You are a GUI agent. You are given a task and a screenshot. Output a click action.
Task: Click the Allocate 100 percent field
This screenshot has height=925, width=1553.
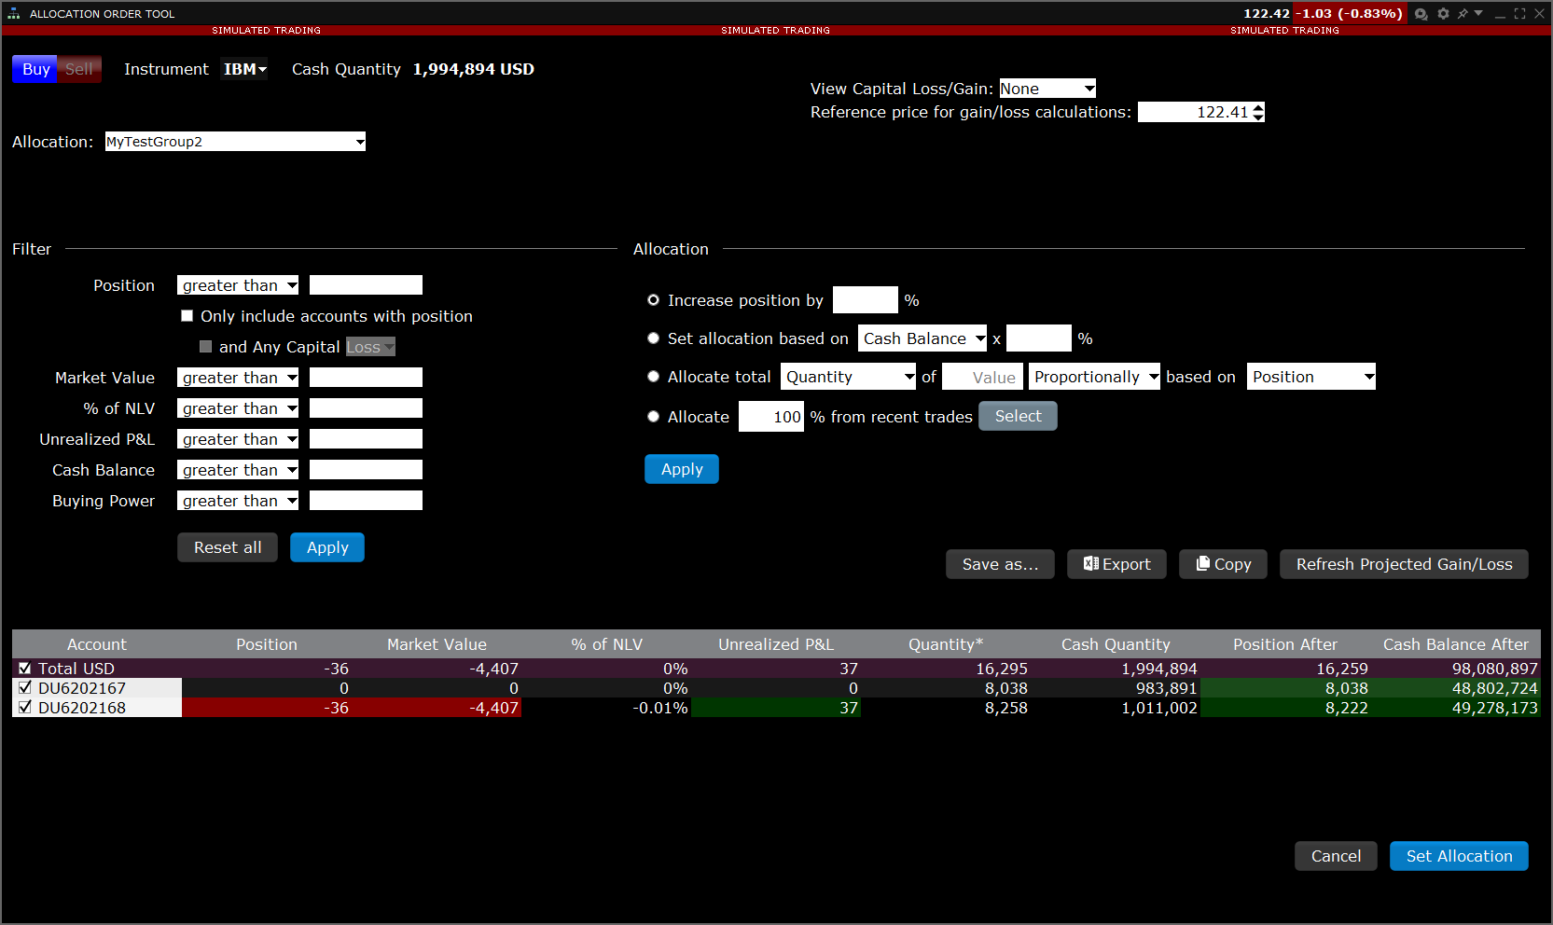771,417
